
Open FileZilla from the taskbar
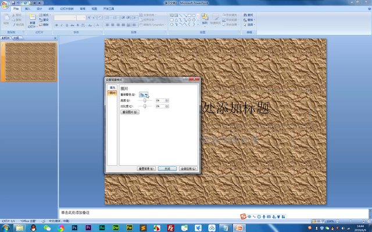coord(170,228)
